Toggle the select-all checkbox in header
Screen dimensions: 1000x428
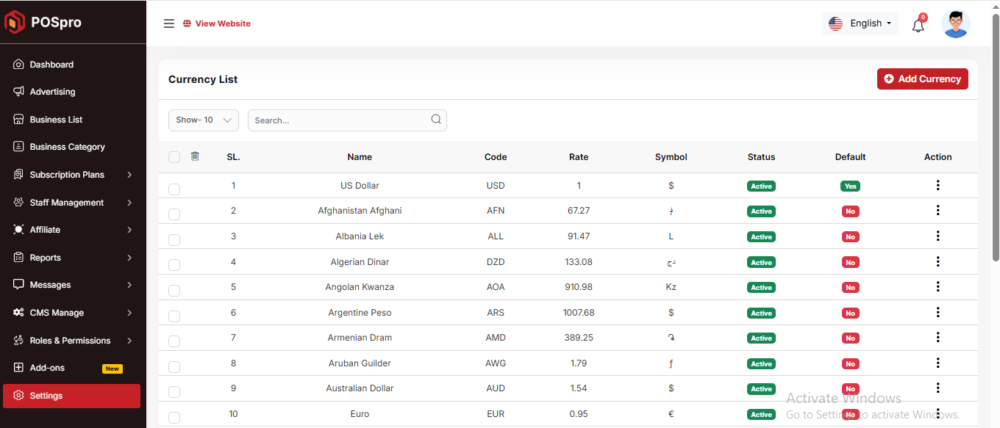pyautogui.click(x=174, y=157)
